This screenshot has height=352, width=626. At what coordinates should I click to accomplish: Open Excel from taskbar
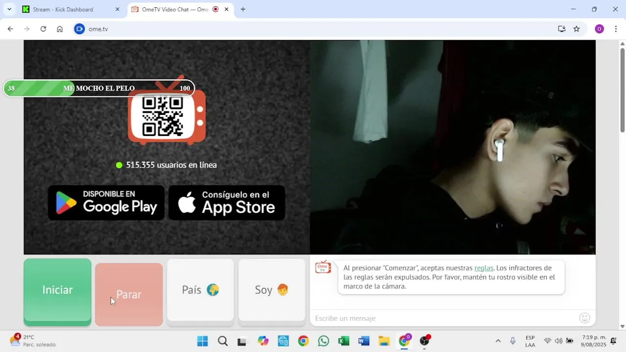[x=343, y=341]
